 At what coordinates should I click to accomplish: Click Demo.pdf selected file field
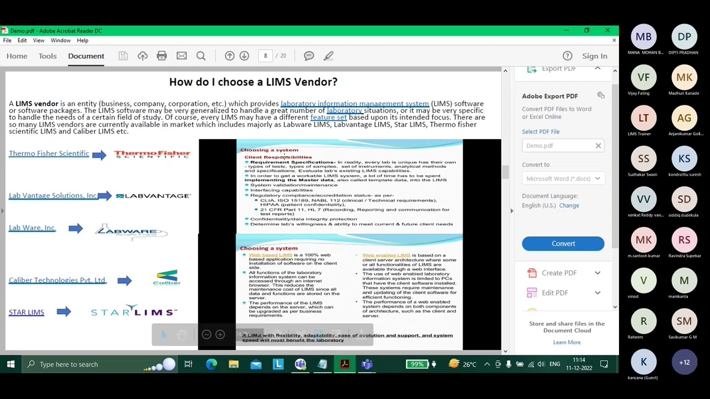pyautogui.click(x=563, y=146)
